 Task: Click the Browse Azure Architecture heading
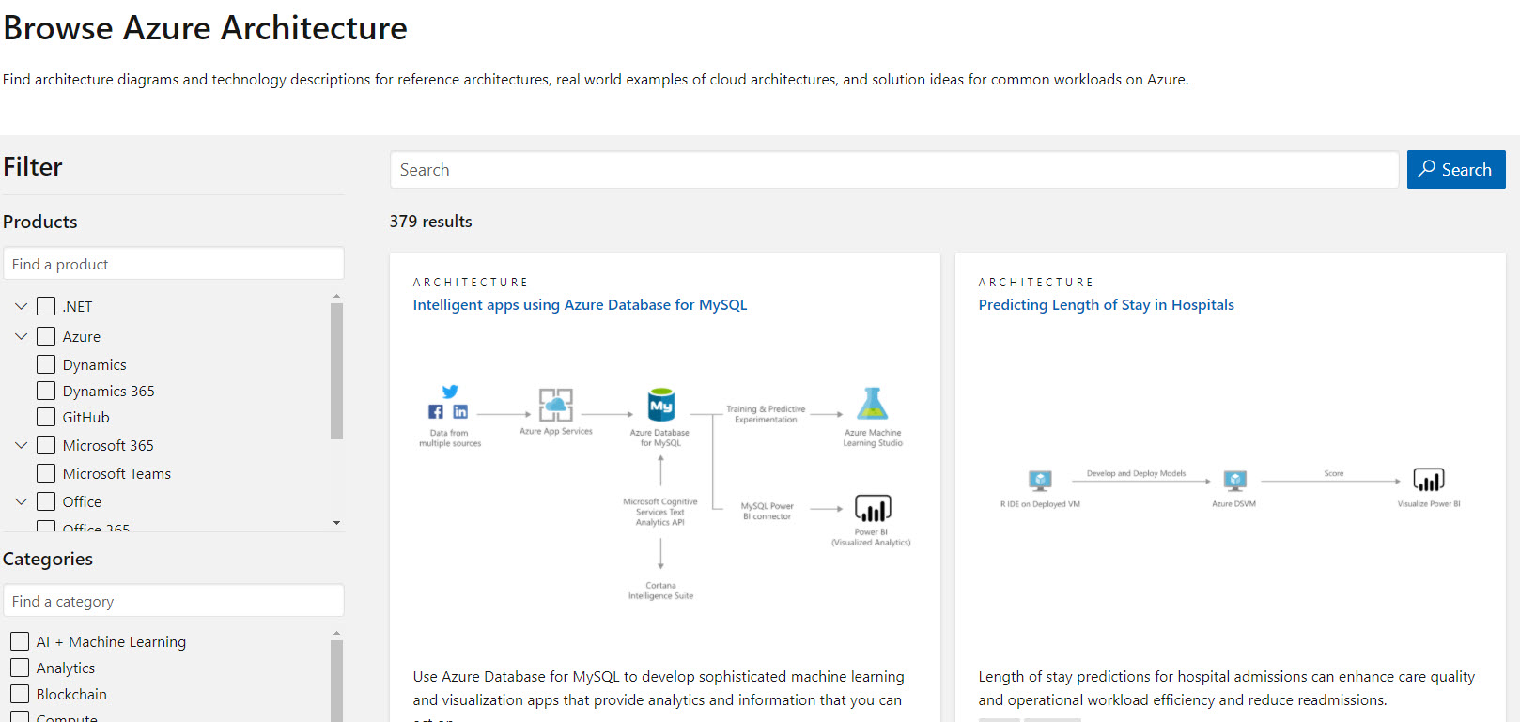pos(206,28)
